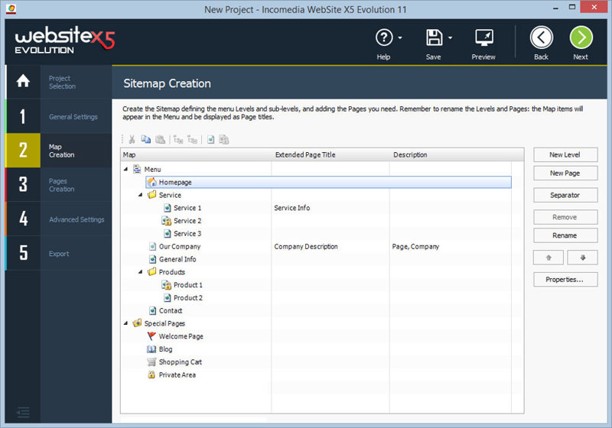Viewport: 612px width, 428px height.
Task: Click the Copy icon in sitemap toolbar
Action: pyautogui.click(x=145, y=140)
